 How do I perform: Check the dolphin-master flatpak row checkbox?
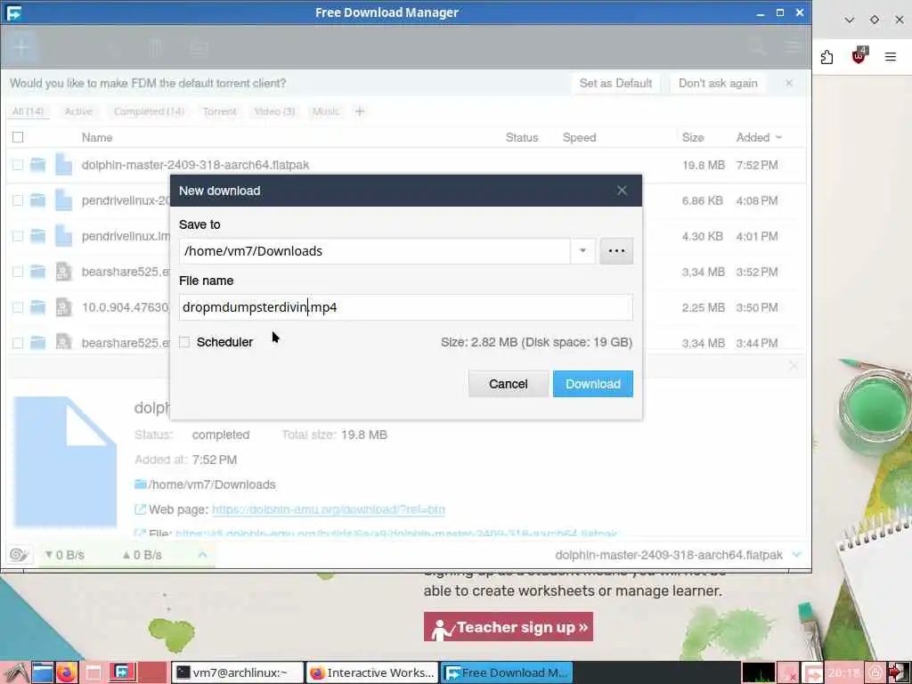(18, 165)
